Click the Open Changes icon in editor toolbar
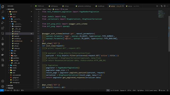Viewport: 170px width, 95px height. [x=162, y=6]
